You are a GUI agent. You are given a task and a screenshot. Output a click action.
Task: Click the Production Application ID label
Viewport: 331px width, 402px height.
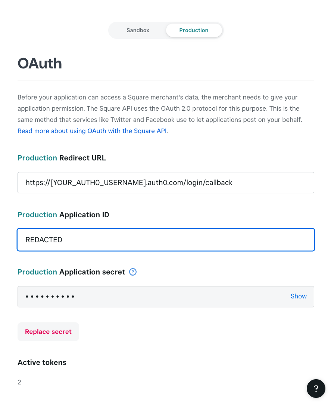(63, 215)
